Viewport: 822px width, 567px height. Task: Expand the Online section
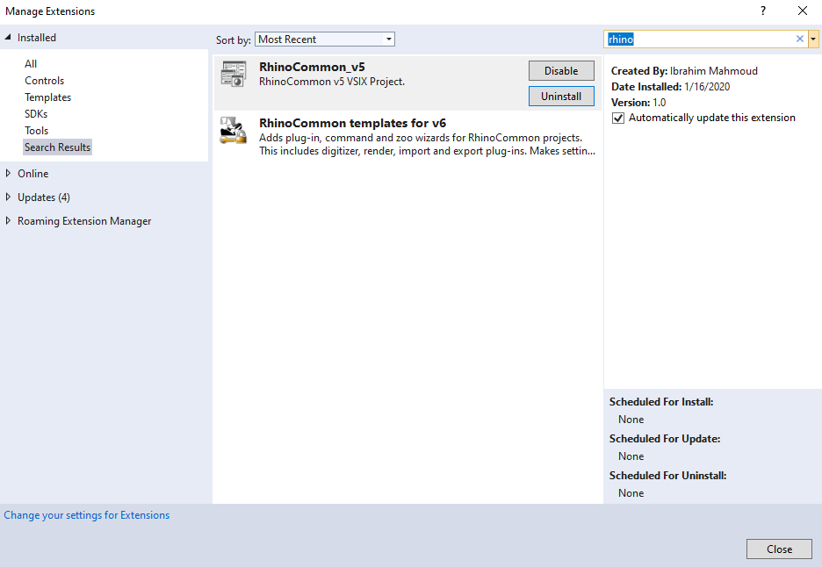pyautogui.click(x=8, y=173)
